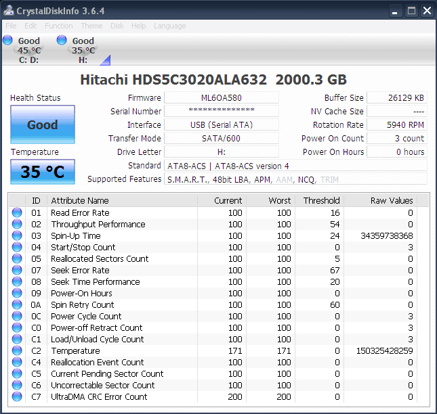Click the masked Serial Number field
The width and height of the screenshot is (437, 414).
pos(222,111)
